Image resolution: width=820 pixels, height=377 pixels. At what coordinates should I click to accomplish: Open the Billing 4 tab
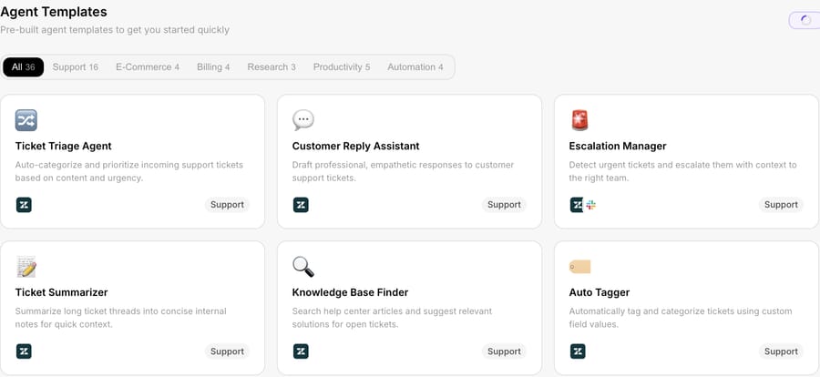213,66
